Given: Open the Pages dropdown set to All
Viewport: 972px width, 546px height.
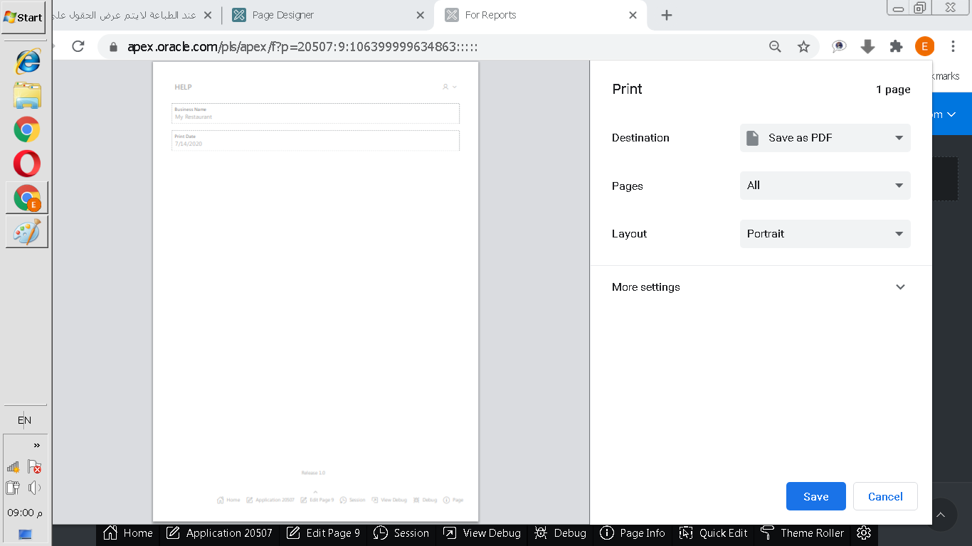Looking at the screenshot, I should click(x=825, y=186).
